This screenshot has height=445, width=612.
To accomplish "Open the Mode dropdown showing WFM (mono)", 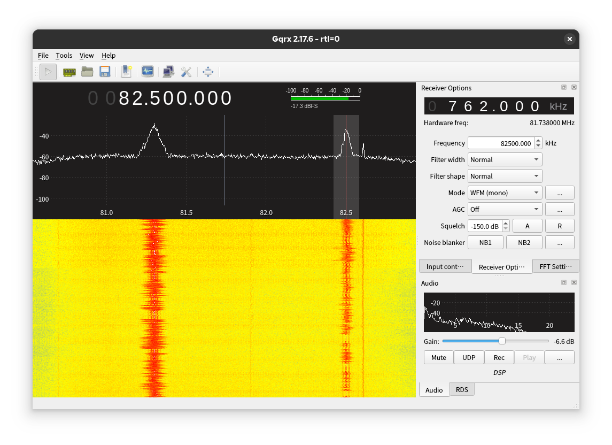I will pyautogui.click(x=505, y=193).
